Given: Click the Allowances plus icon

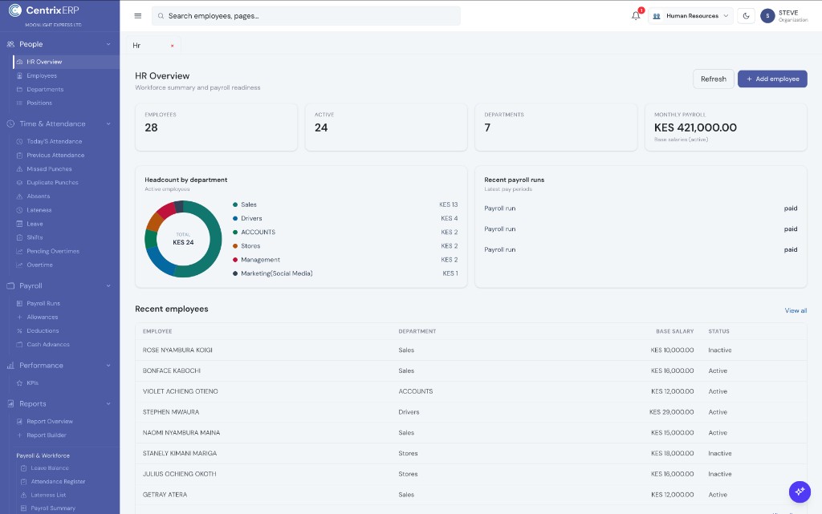Looking at the screenshot, I should [19, 318].
